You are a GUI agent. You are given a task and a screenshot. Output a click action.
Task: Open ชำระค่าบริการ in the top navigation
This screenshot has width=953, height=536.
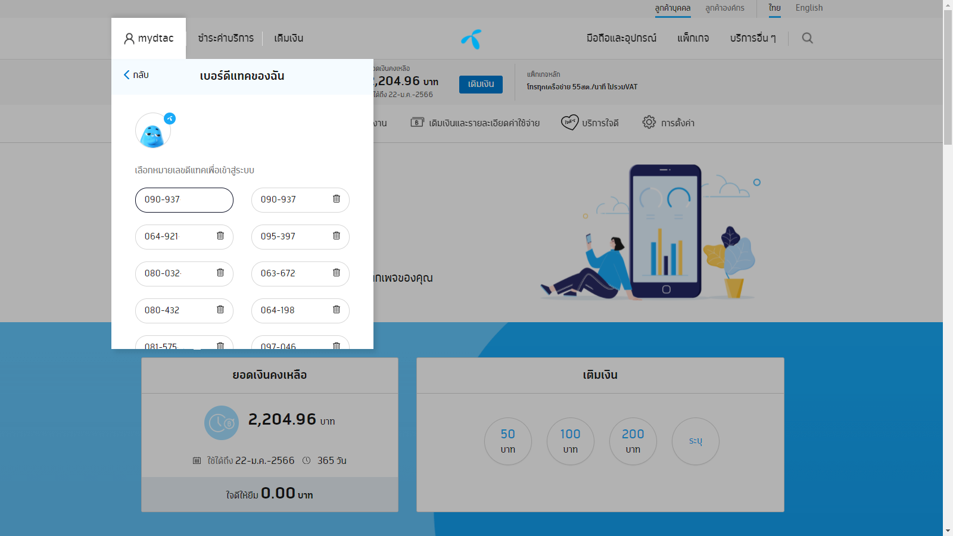[226, 38]
